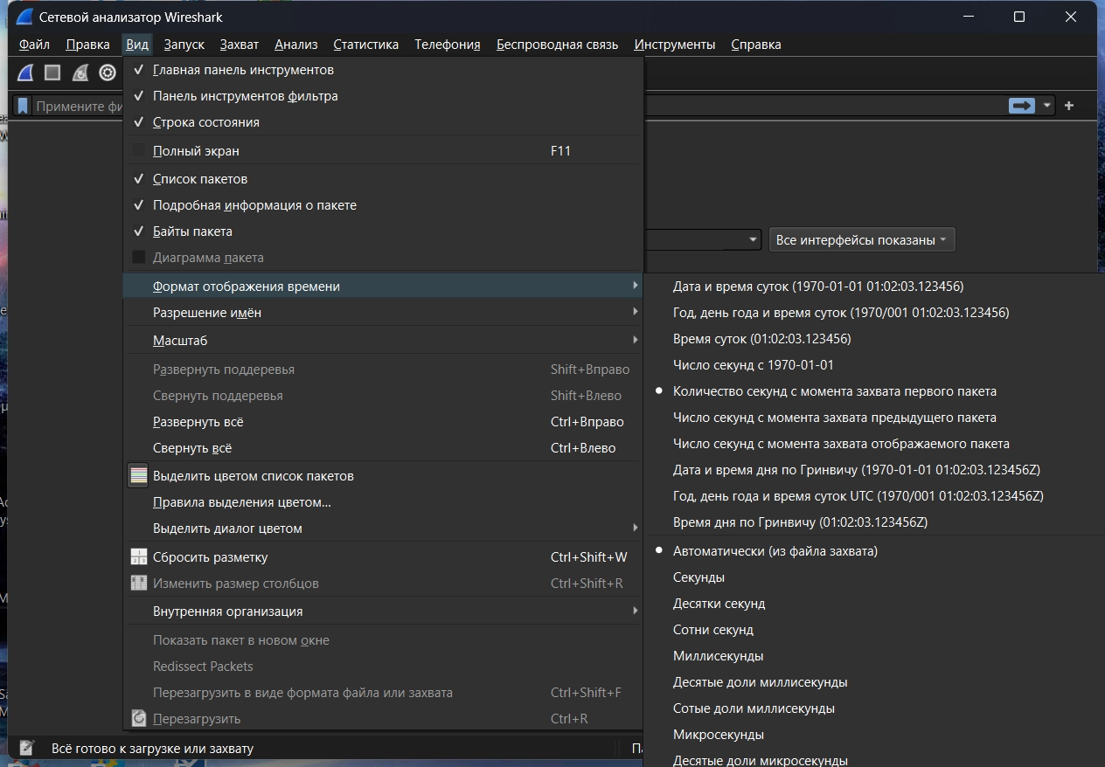Image resolution: width=1105 pixels, height=767 pixels.
Task: Choose 'Миллисекунды' precision option
Action: click(718, 656)
